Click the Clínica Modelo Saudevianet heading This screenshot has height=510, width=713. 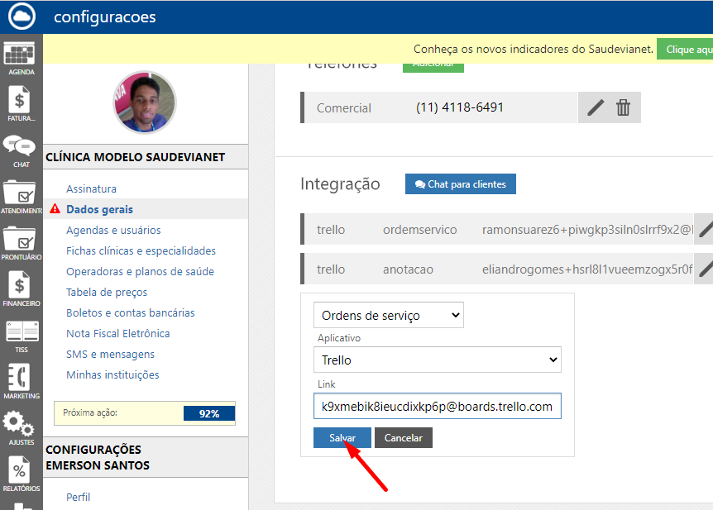pyautogui.click(x=135, y=157)
